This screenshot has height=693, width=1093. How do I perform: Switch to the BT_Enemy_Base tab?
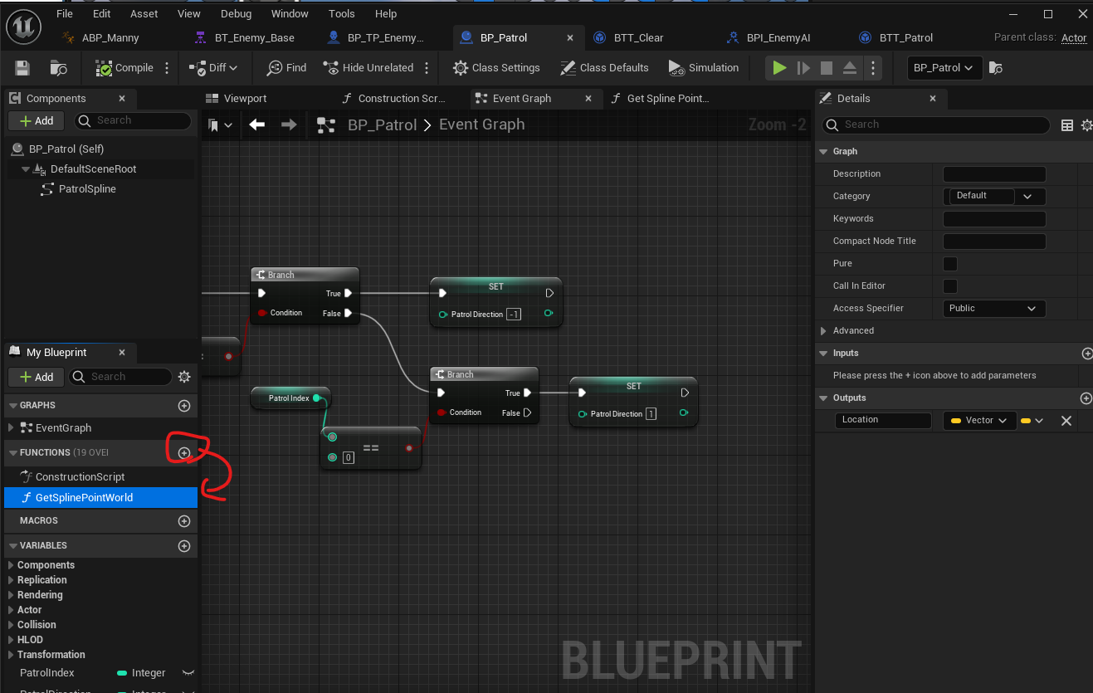click(x=245, y=37)
